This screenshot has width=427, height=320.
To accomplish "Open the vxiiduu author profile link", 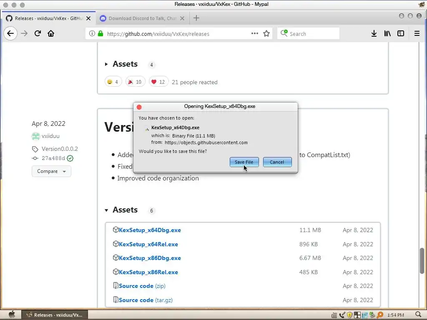I will pos(50,136).
